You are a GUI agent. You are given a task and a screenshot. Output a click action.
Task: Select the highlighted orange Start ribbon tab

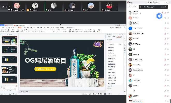(x=20, y=27)
